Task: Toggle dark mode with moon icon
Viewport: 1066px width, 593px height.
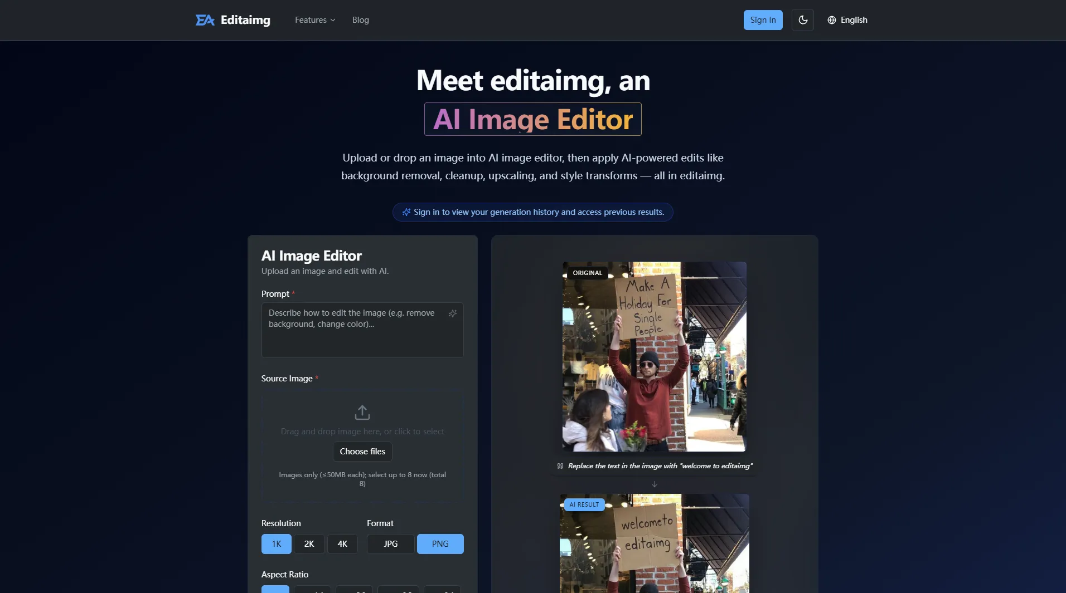Action: (803, 20)
